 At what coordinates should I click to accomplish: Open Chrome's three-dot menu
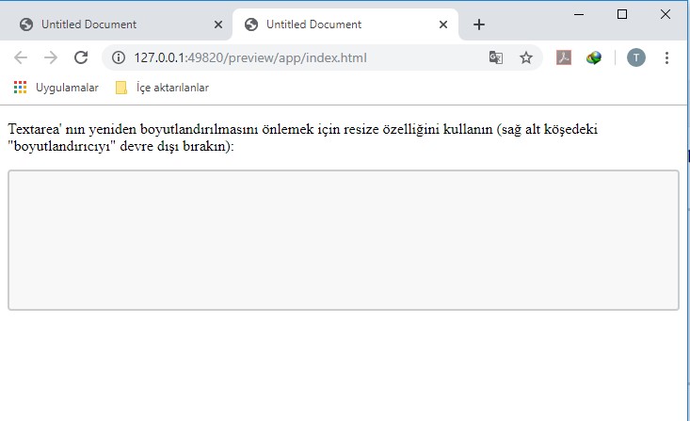click(667, 57)
